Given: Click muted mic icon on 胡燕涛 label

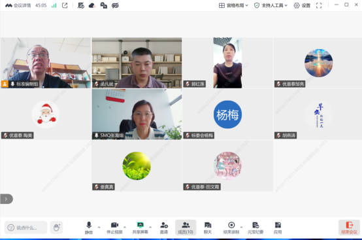Looking at the screenshot, I should point(278,135).
